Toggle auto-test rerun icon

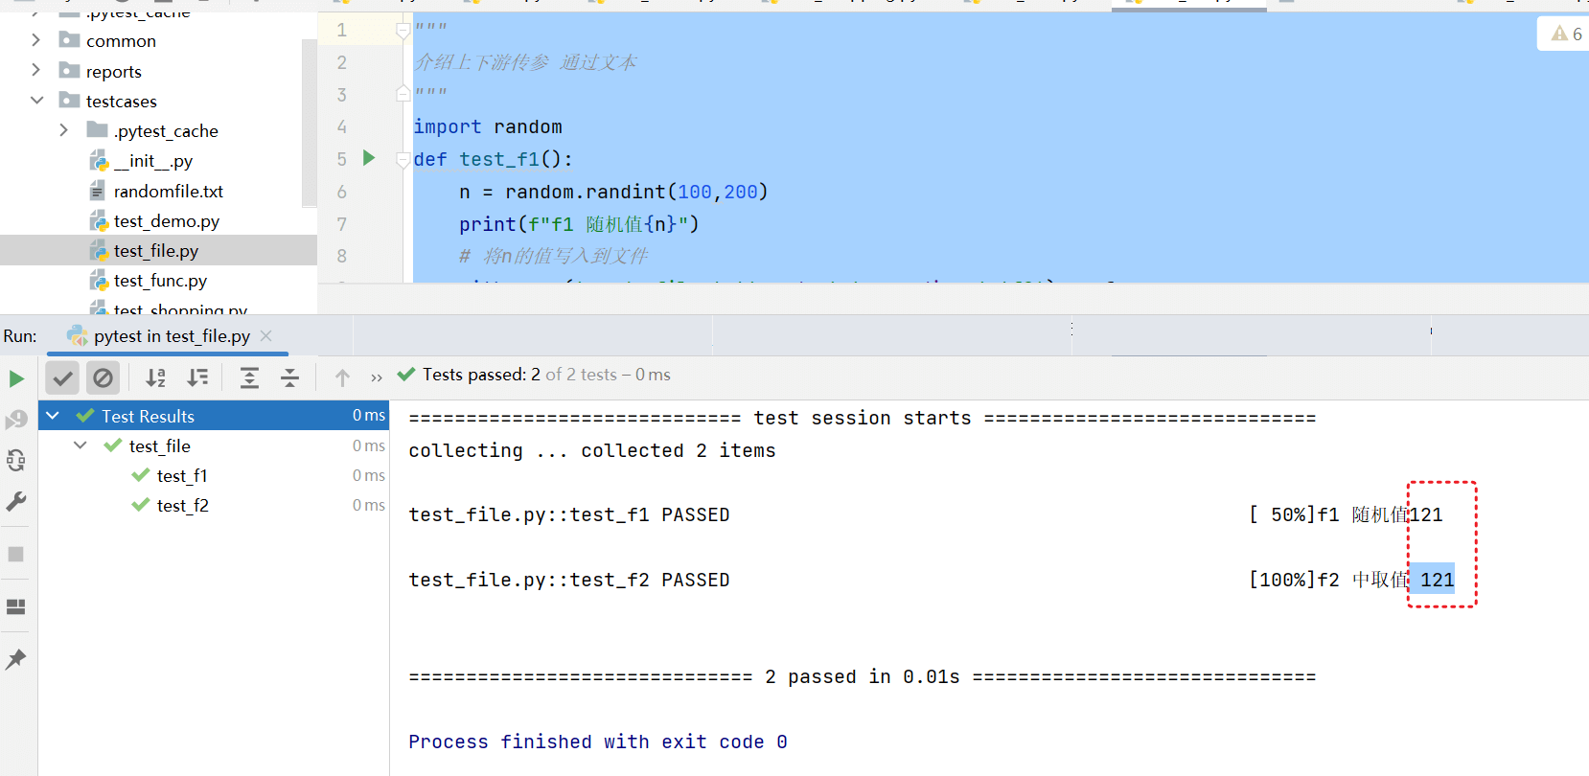(x=16, y=461)
